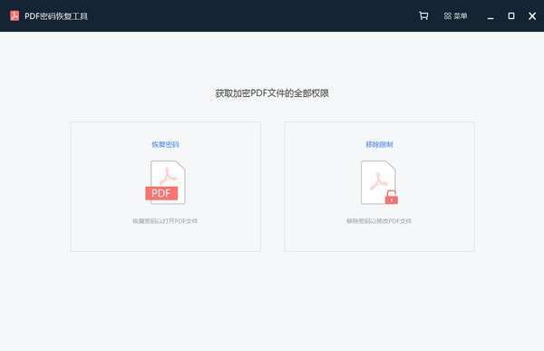Viewport: 544px width, 351px height.
Task: Select the PDF document icon under 恢复密码
Action: coord(166,182)
